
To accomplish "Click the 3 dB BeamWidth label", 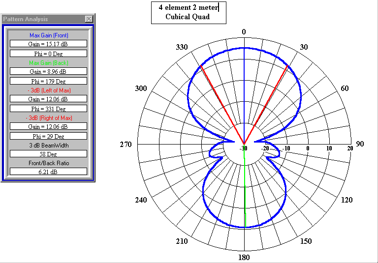I will click(x=48, y=146).
